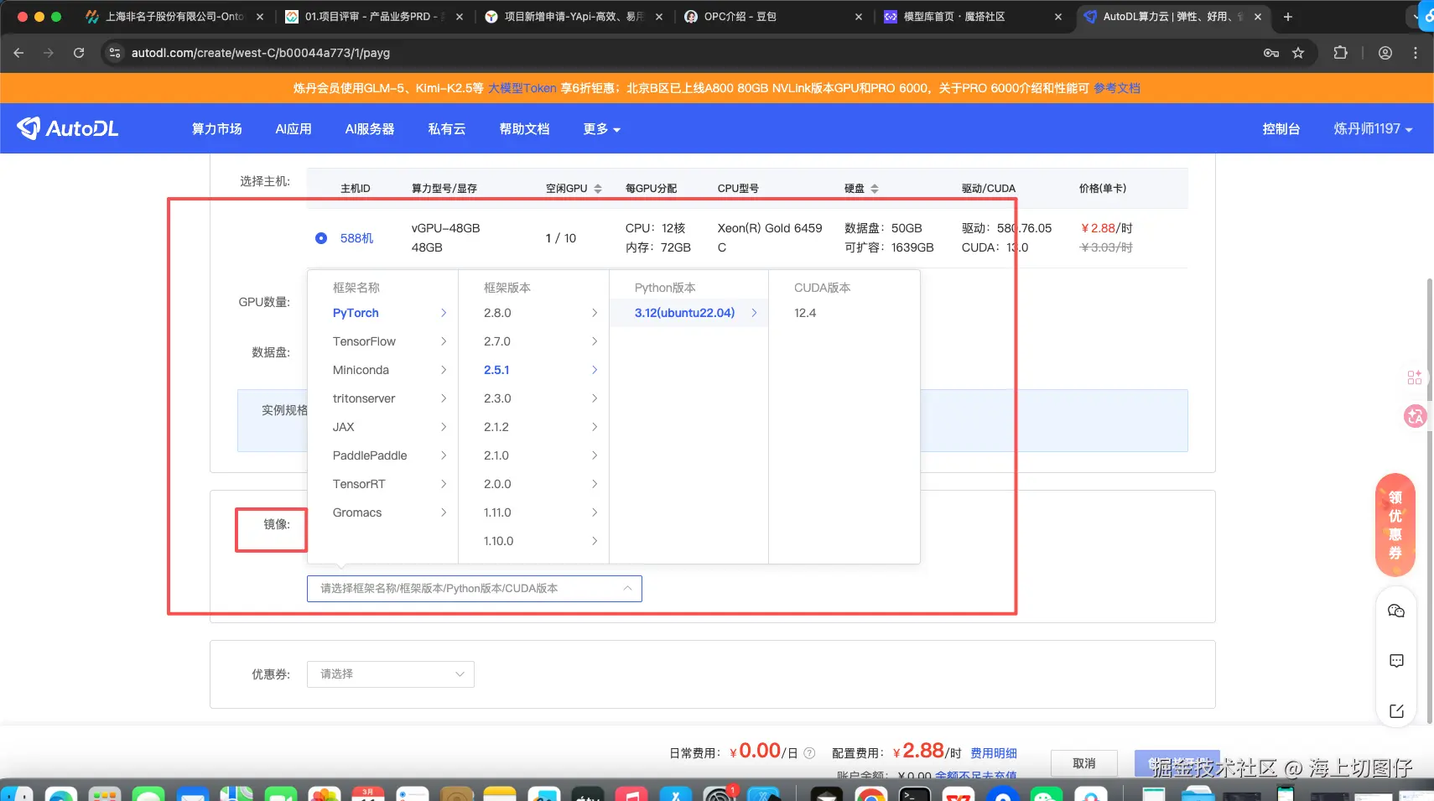Open the feedback edit floating icon
This screenshot has width=1434, height=801.
(x=1396, y=711)
